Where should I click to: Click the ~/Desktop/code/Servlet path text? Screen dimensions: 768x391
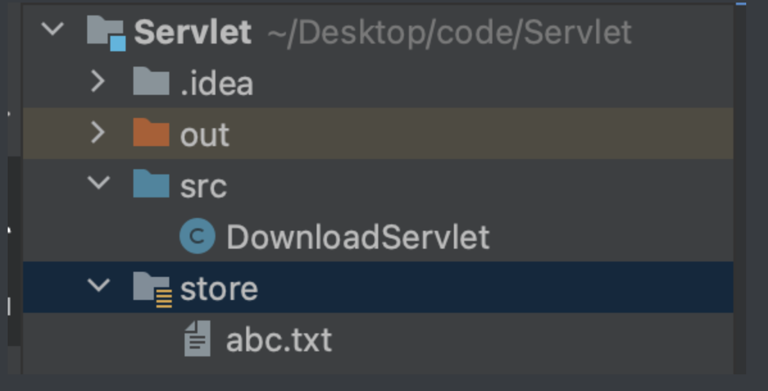click(x=450, y=32)
